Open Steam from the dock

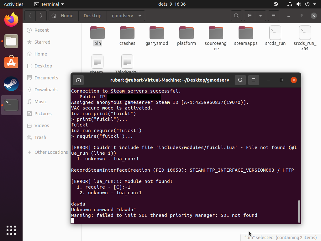click(x=11, y=83)
